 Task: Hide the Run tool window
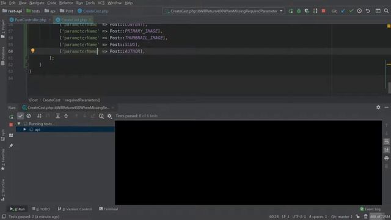coord(387,108)
